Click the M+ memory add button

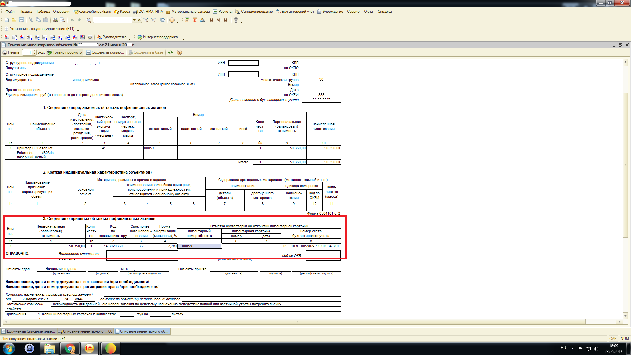pos(219,20)
